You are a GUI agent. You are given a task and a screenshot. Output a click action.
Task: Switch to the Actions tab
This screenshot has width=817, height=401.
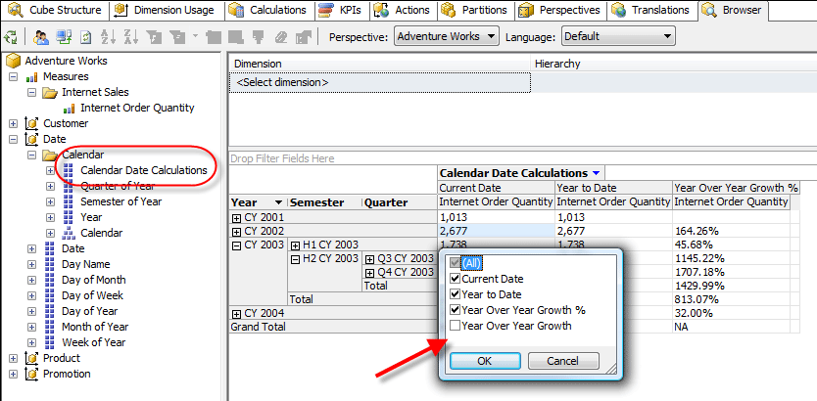(x=404, y=10)
